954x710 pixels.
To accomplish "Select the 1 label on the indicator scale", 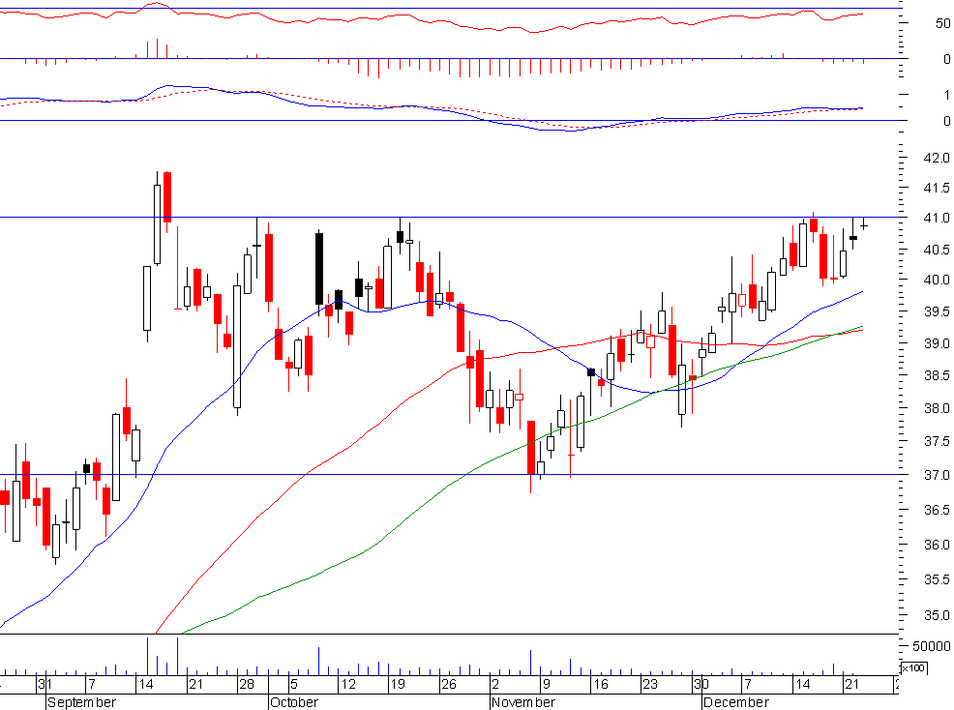I will tap(946, 95).
